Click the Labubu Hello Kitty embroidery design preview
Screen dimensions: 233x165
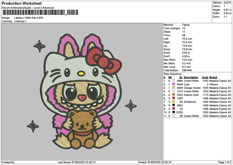82,91
